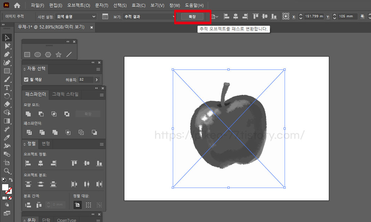
Task: Toggle Align to Artboard option
Action: [x=77, y=205]
